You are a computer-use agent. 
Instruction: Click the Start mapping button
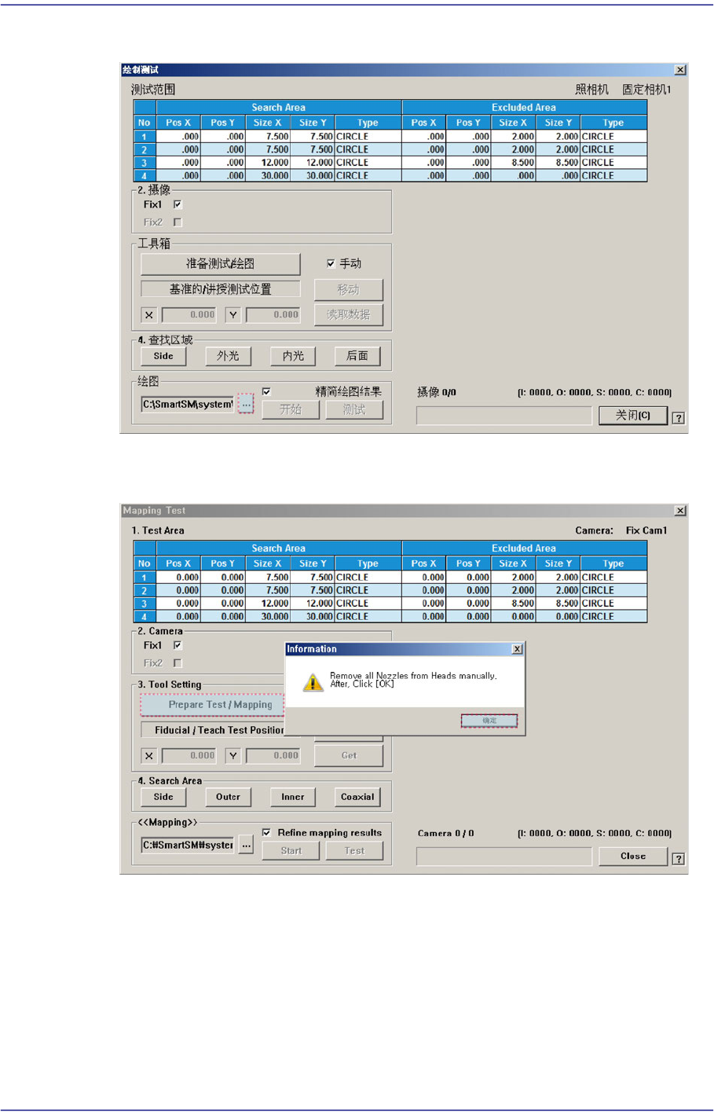[x=291, y=850]
